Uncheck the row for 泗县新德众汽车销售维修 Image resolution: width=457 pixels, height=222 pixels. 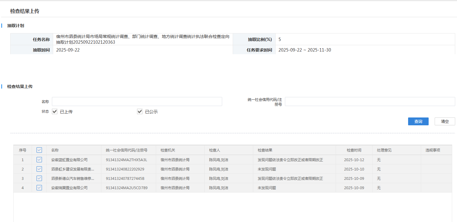point(39,178)
